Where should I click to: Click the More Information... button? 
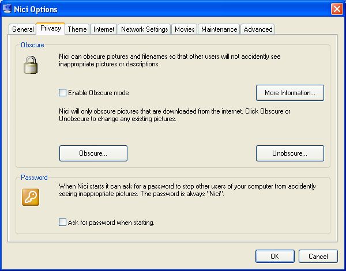(290, 93)
